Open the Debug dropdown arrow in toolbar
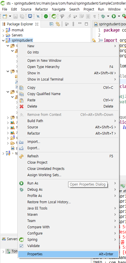The image size is (126, 263). 108,16
